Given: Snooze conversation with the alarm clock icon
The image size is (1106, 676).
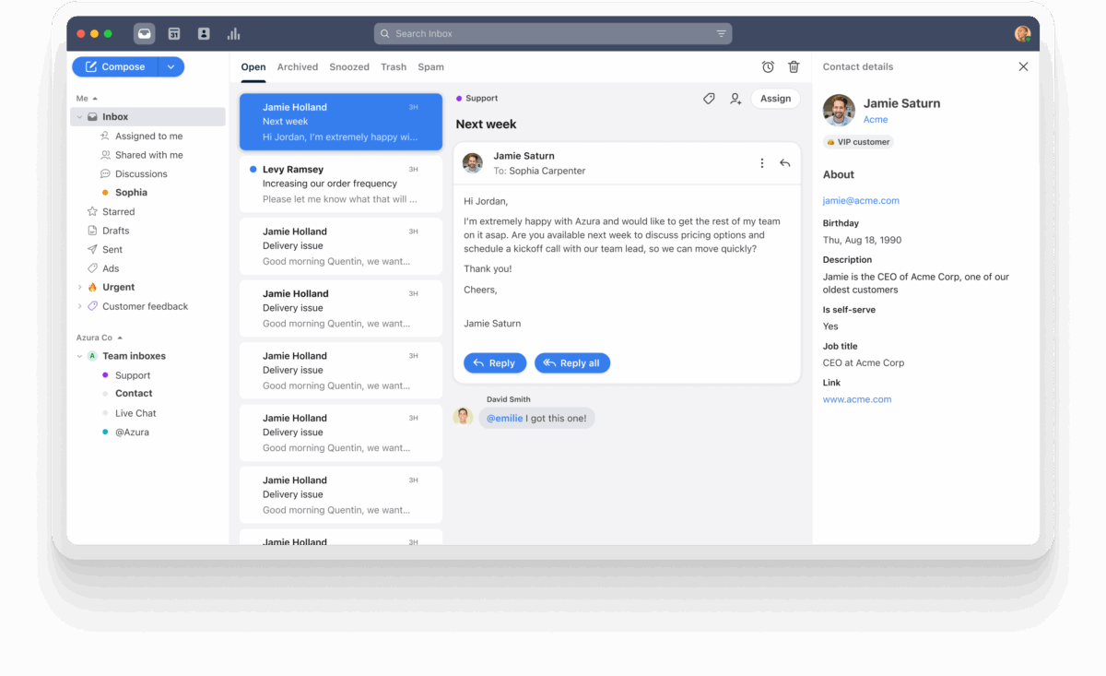Looking at the screenshot, I should point(768,66).
